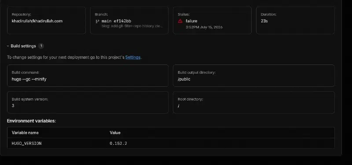Click the 23s duration value

264,21
